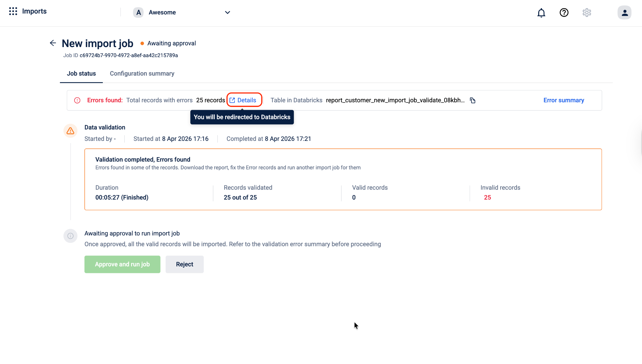
Task: Open the user profile avatar
Action: (x=624, y=13)
